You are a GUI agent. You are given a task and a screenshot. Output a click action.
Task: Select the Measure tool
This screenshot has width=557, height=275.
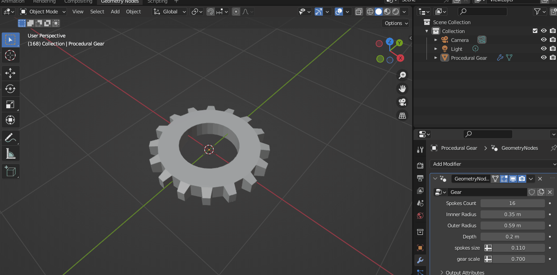(x=10, y=154)
